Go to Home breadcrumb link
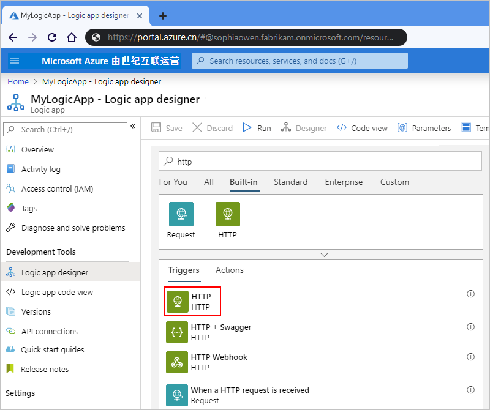The image size is (490, 410). (x=18, y=82)
